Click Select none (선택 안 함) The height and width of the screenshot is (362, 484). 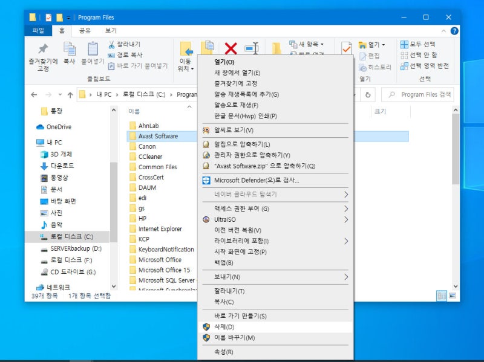click(419, 55)
